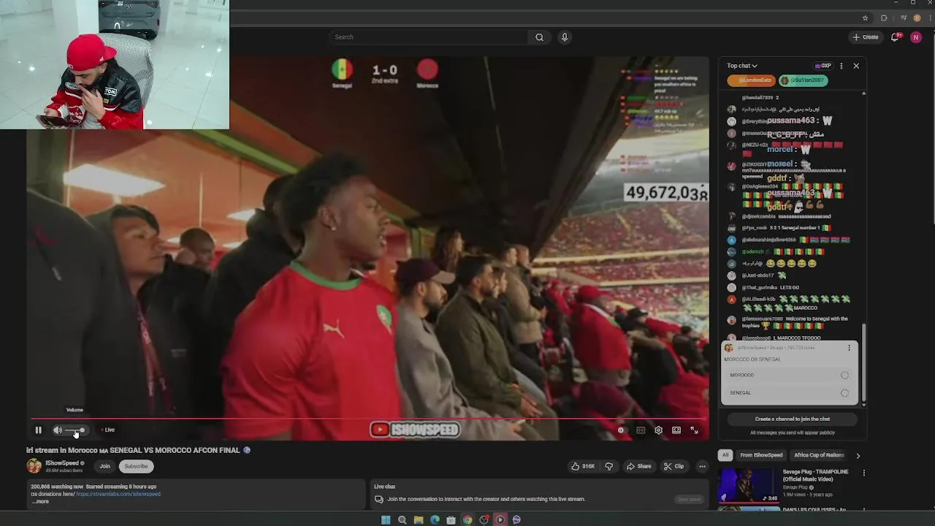Open 0XP channel points badge
The width and height of the screenshot is (935, 526).
823,66
